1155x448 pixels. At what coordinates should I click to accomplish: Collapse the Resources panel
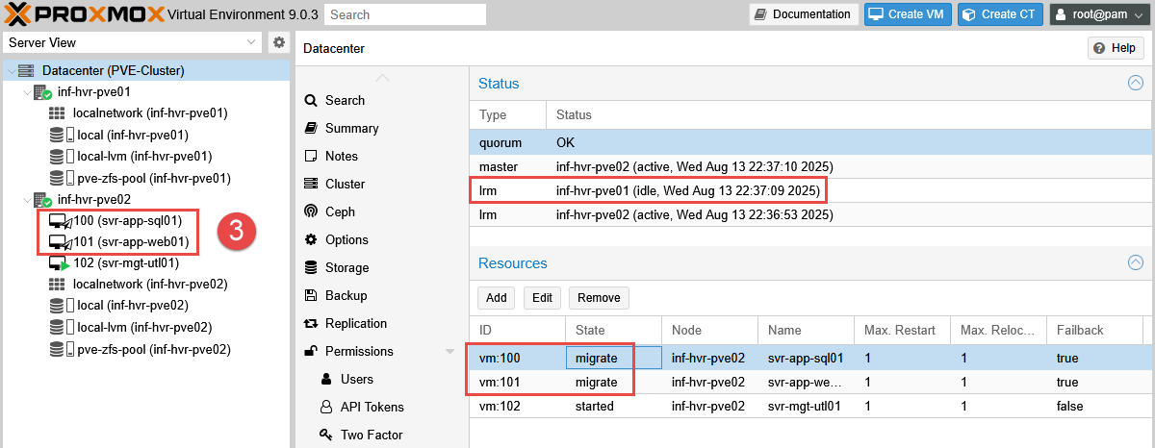[x=1136, y=263]
